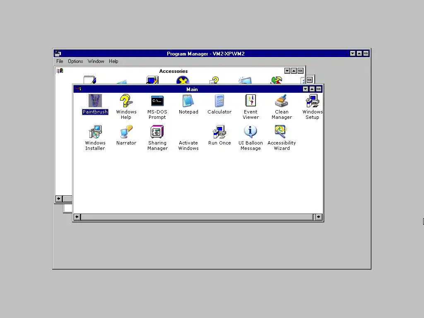Open the Calculator icon
The height and width of the screenshot is (318, 424).
219,101
